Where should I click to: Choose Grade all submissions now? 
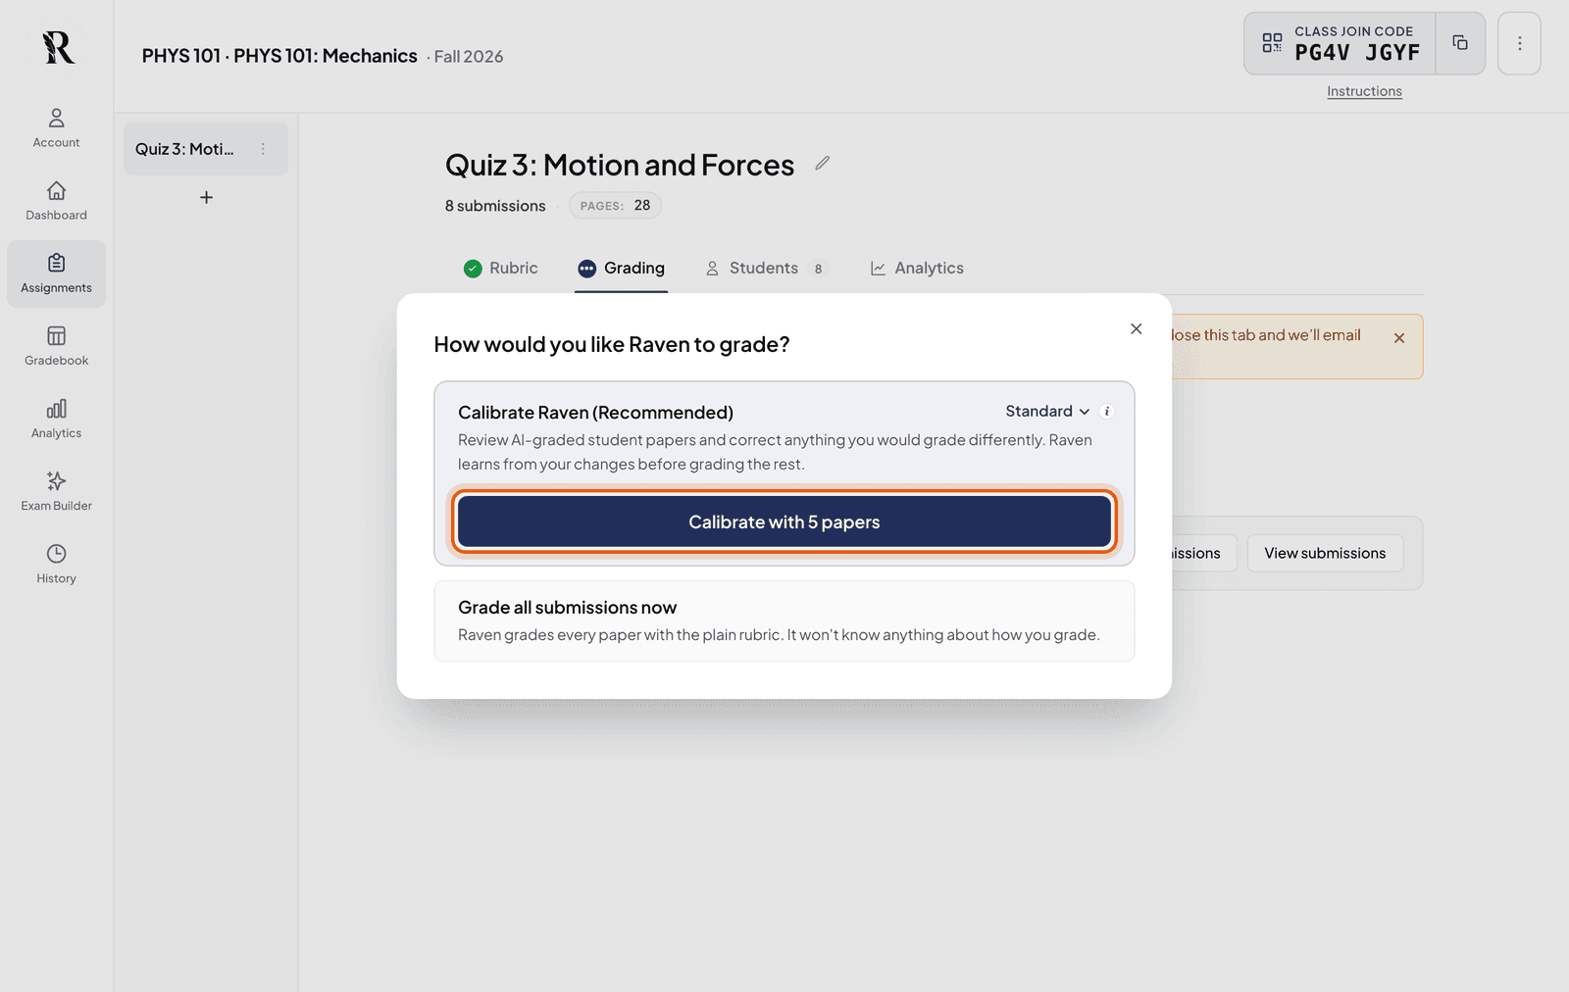click(784, 621)
